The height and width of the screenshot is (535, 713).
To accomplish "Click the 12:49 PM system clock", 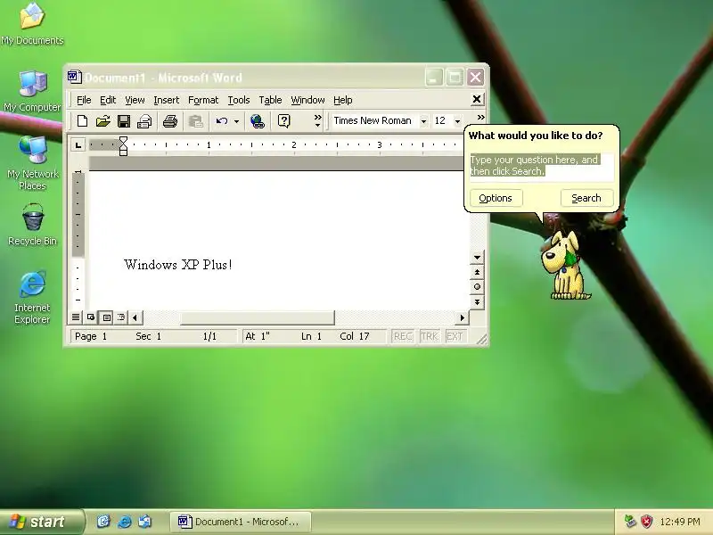I will tap(680, 522).
